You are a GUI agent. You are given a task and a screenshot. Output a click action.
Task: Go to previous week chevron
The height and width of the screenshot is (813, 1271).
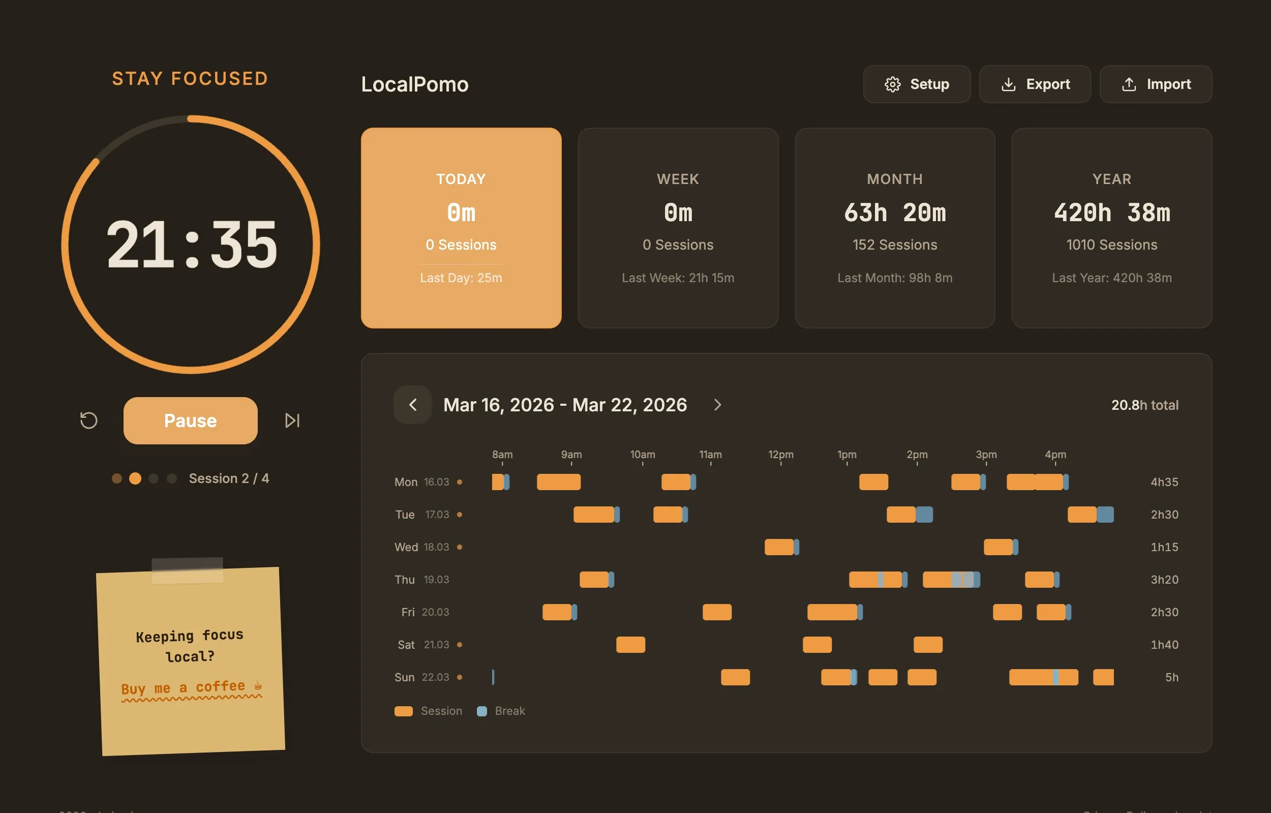pos(413,405)
